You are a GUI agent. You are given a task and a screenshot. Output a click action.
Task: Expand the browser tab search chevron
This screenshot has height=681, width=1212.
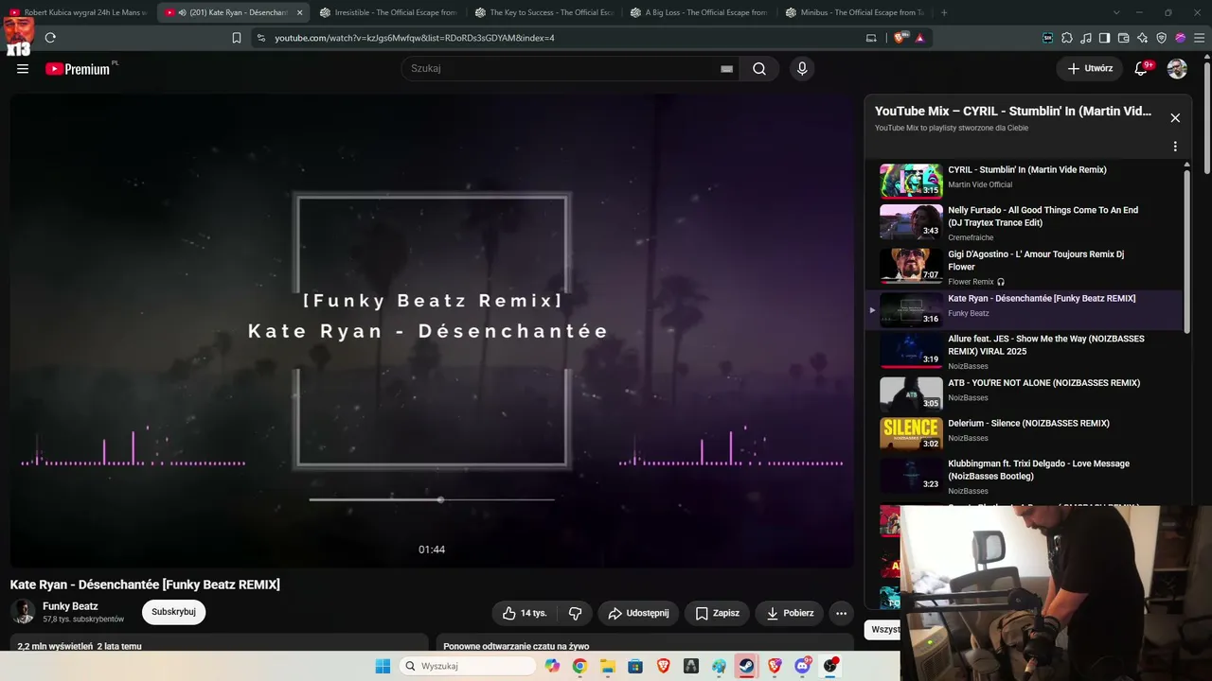tap(1116, 12)
